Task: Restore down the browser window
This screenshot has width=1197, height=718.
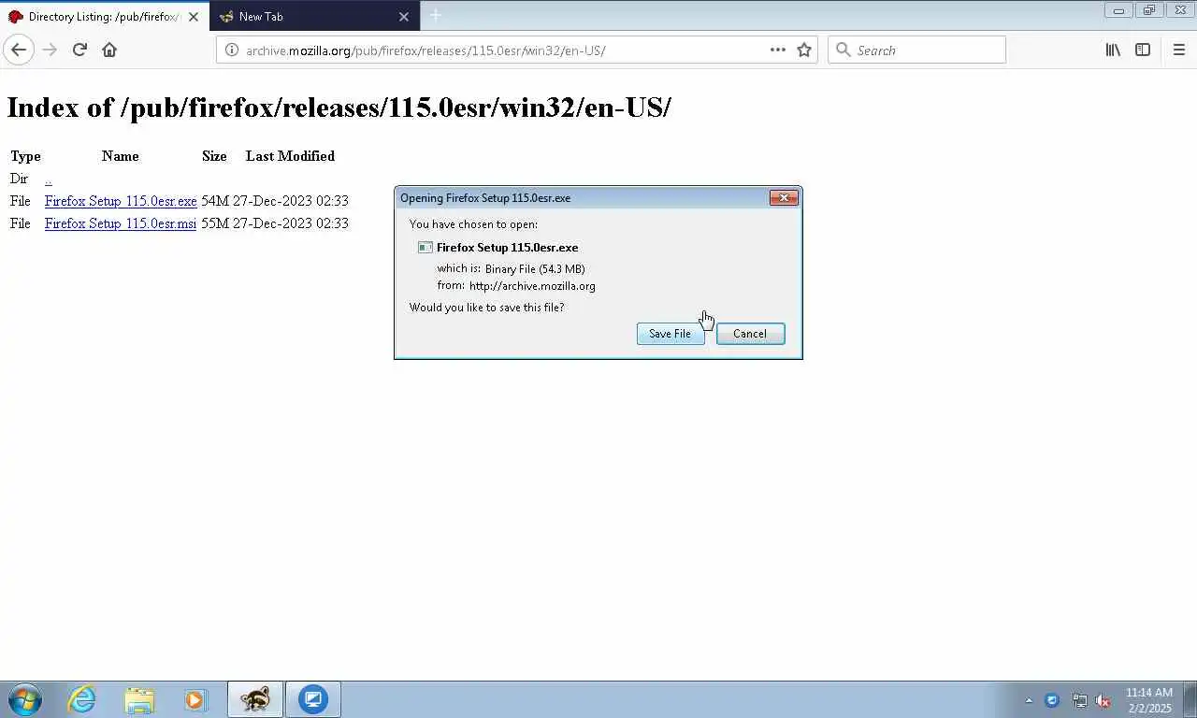Action: point(1149,10)
